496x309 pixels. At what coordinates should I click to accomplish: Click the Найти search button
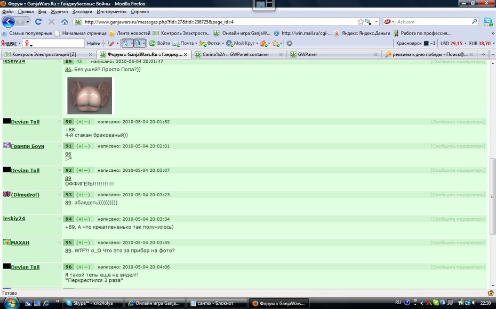click(94, 43)
